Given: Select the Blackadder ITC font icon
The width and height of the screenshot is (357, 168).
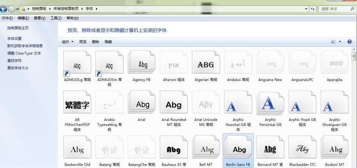Looking at the screenshot, I should [x=302, y=149].
